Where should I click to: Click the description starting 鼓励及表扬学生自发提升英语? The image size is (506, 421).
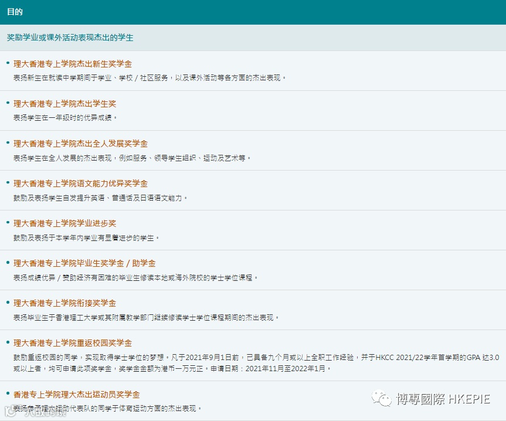[100, 198]
